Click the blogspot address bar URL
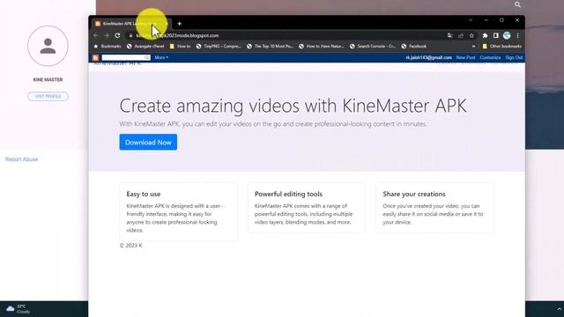This screenshot has height=317, width=564. [x=177, y=35]
